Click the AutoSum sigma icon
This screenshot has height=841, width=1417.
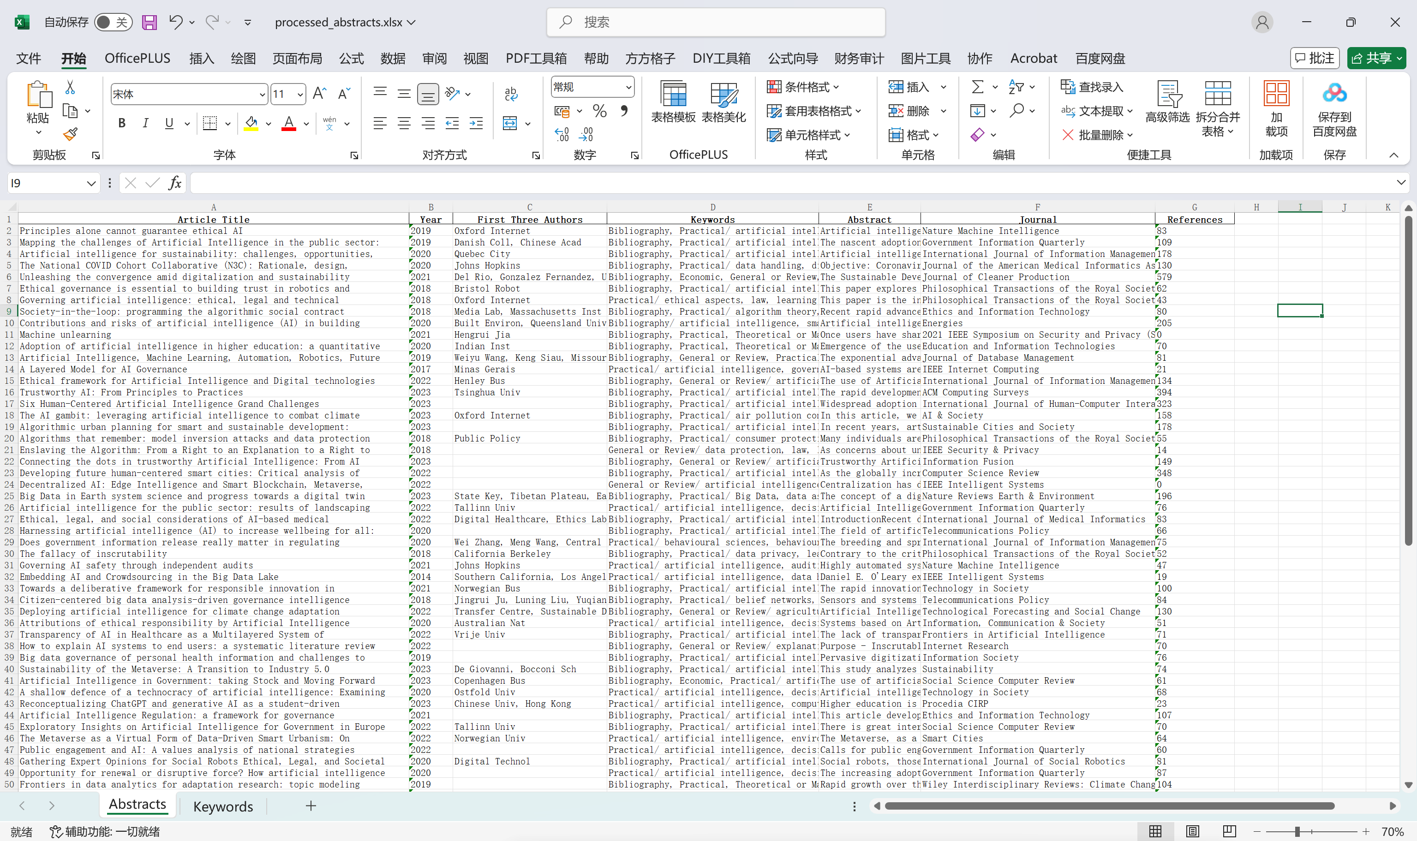pyautogui.click(x=977, y=87)
